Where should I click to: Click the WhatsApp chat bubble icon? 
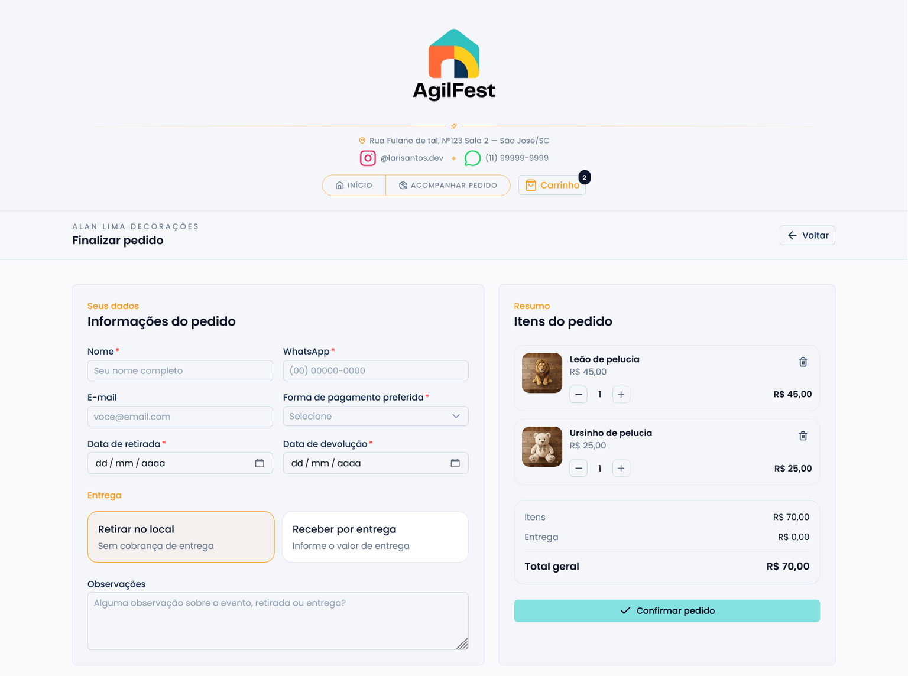coord(472,158)
